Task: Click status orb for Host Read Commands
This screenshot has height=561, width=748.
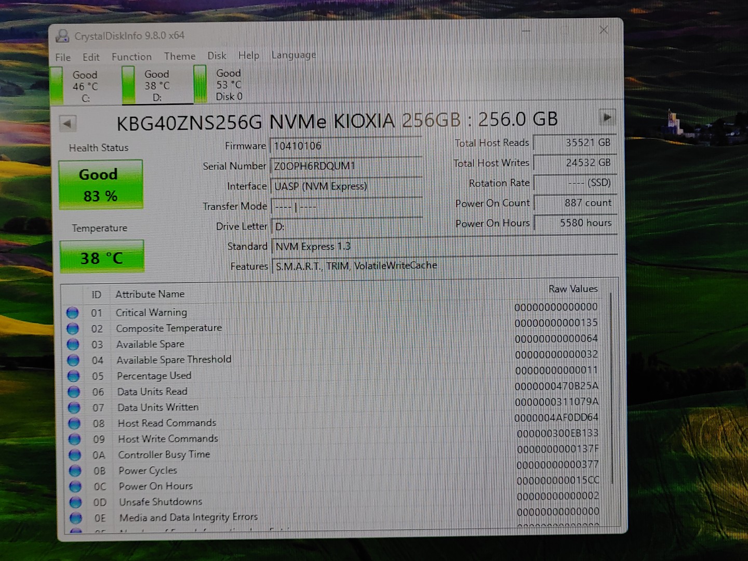Action: (74, 423)
